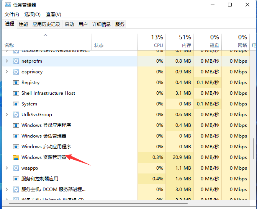Select the netprofm gear icon
The image size is (257, 209).
pyautogui.click(x=16, y=61)
